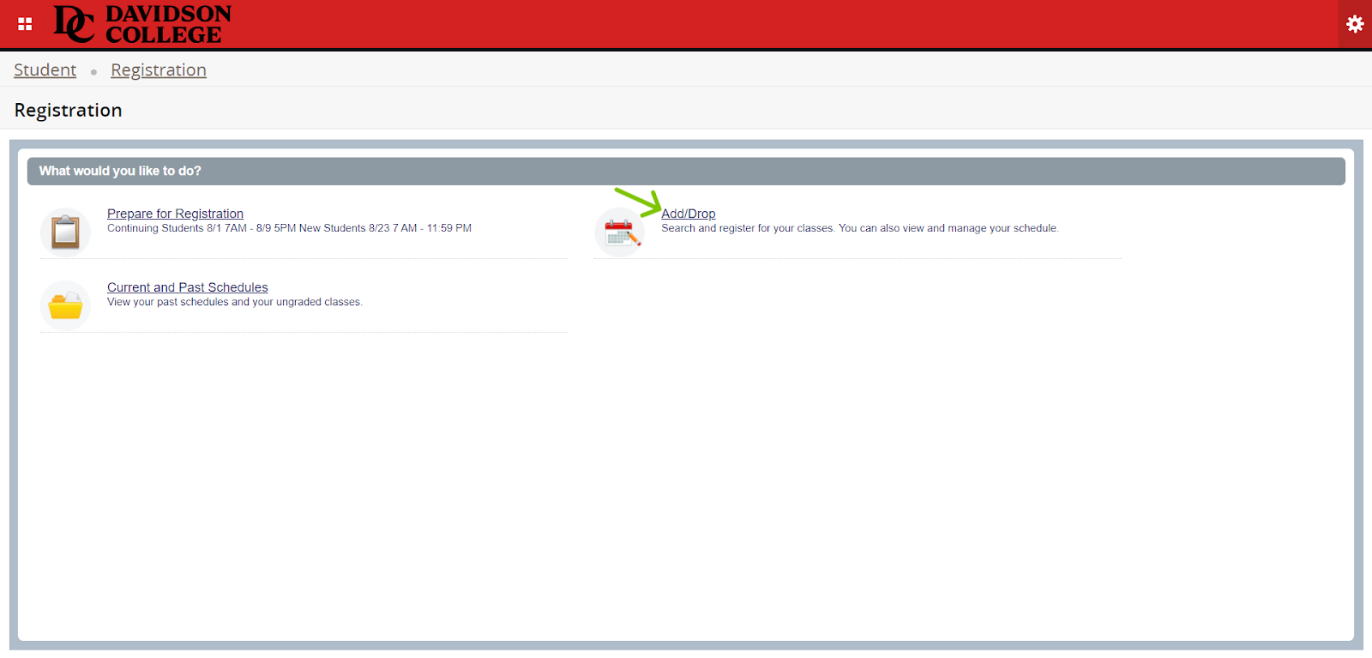Click the "Search and register for your classes" description
This screenshot has height=658, width=1372.
(859, 228)
